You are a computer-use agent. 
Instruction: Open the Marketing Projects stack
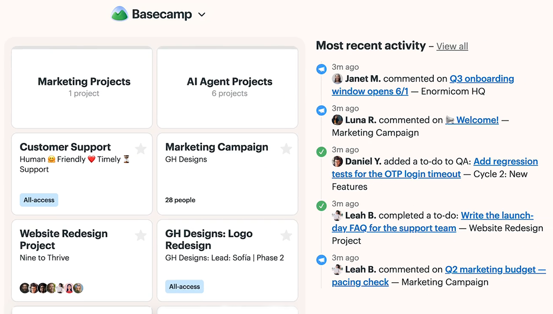pyautogui.click(x=82, y=88)
